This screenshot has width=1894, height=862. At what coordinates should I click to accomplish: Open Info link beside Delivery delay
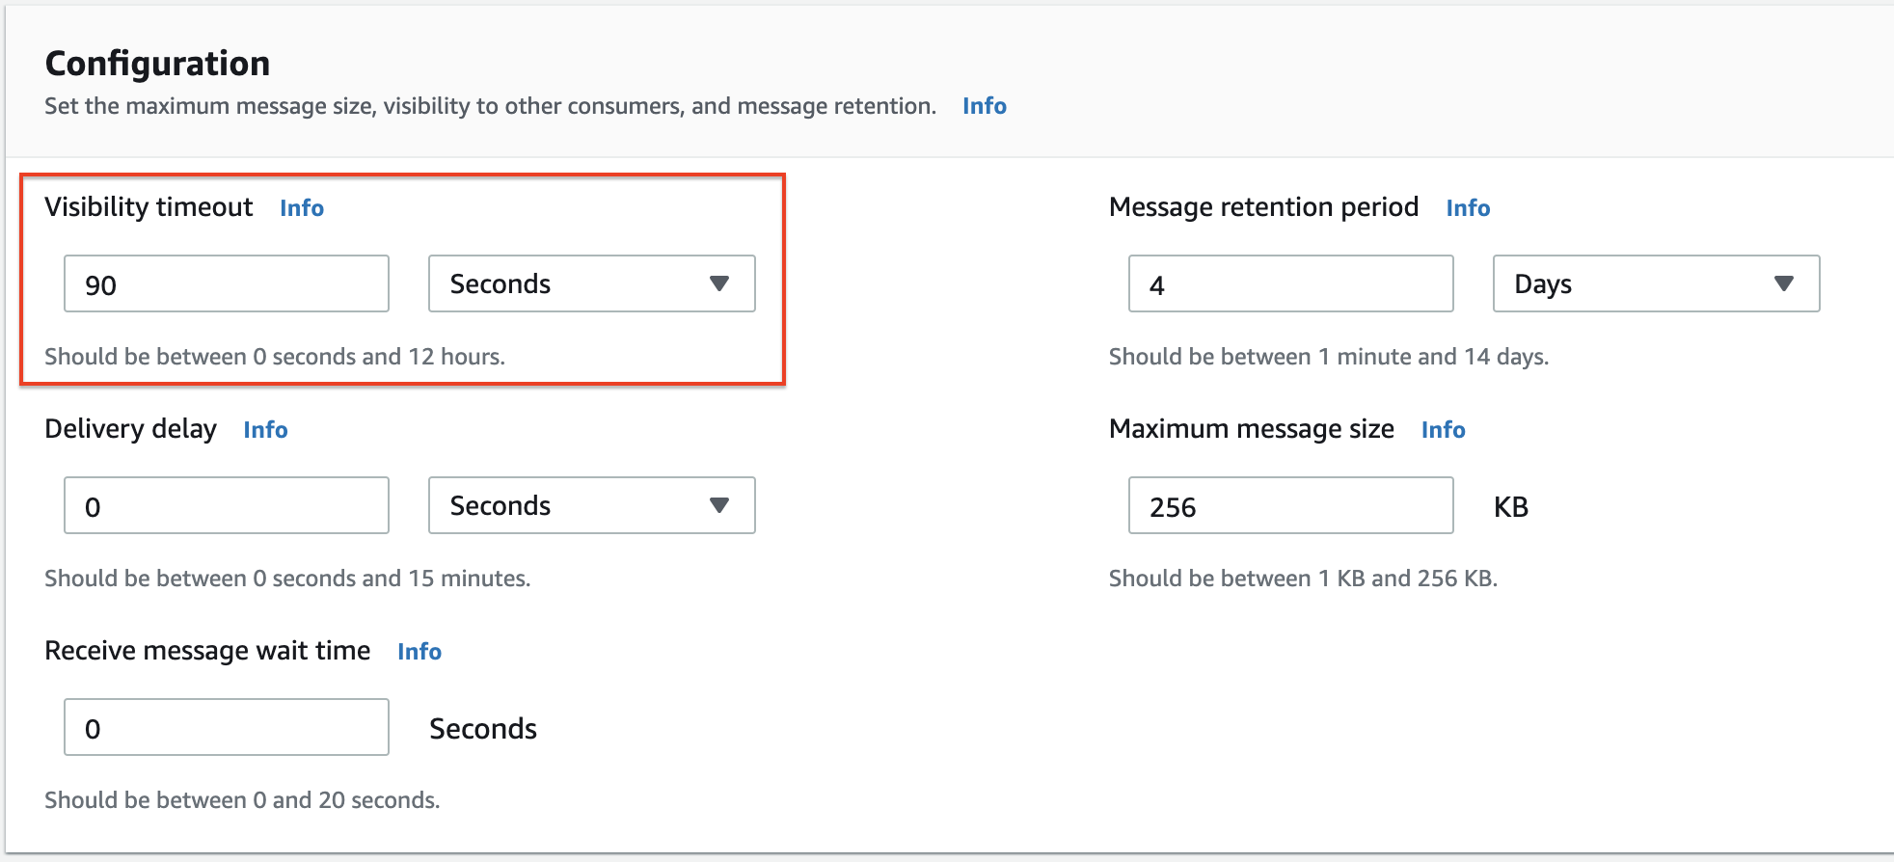tap(265, 430)
